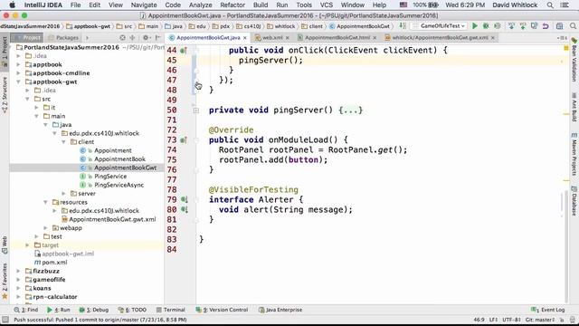
Task: Click gutter implemented icon on line 79
Action: [184, 199]
